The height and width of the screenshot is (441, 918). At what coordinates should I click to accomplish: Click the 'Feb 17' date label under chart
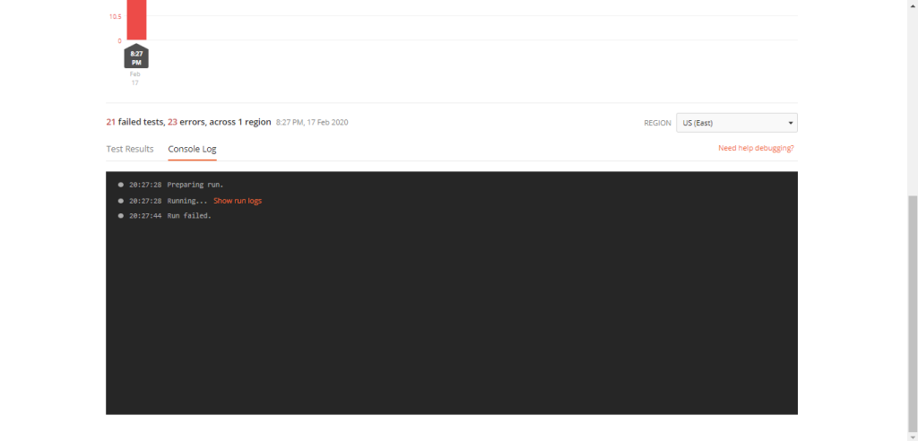pos(135,79)
